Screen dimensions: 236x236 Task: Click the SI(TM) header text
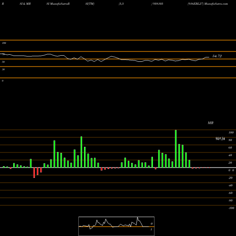point(90,4)
